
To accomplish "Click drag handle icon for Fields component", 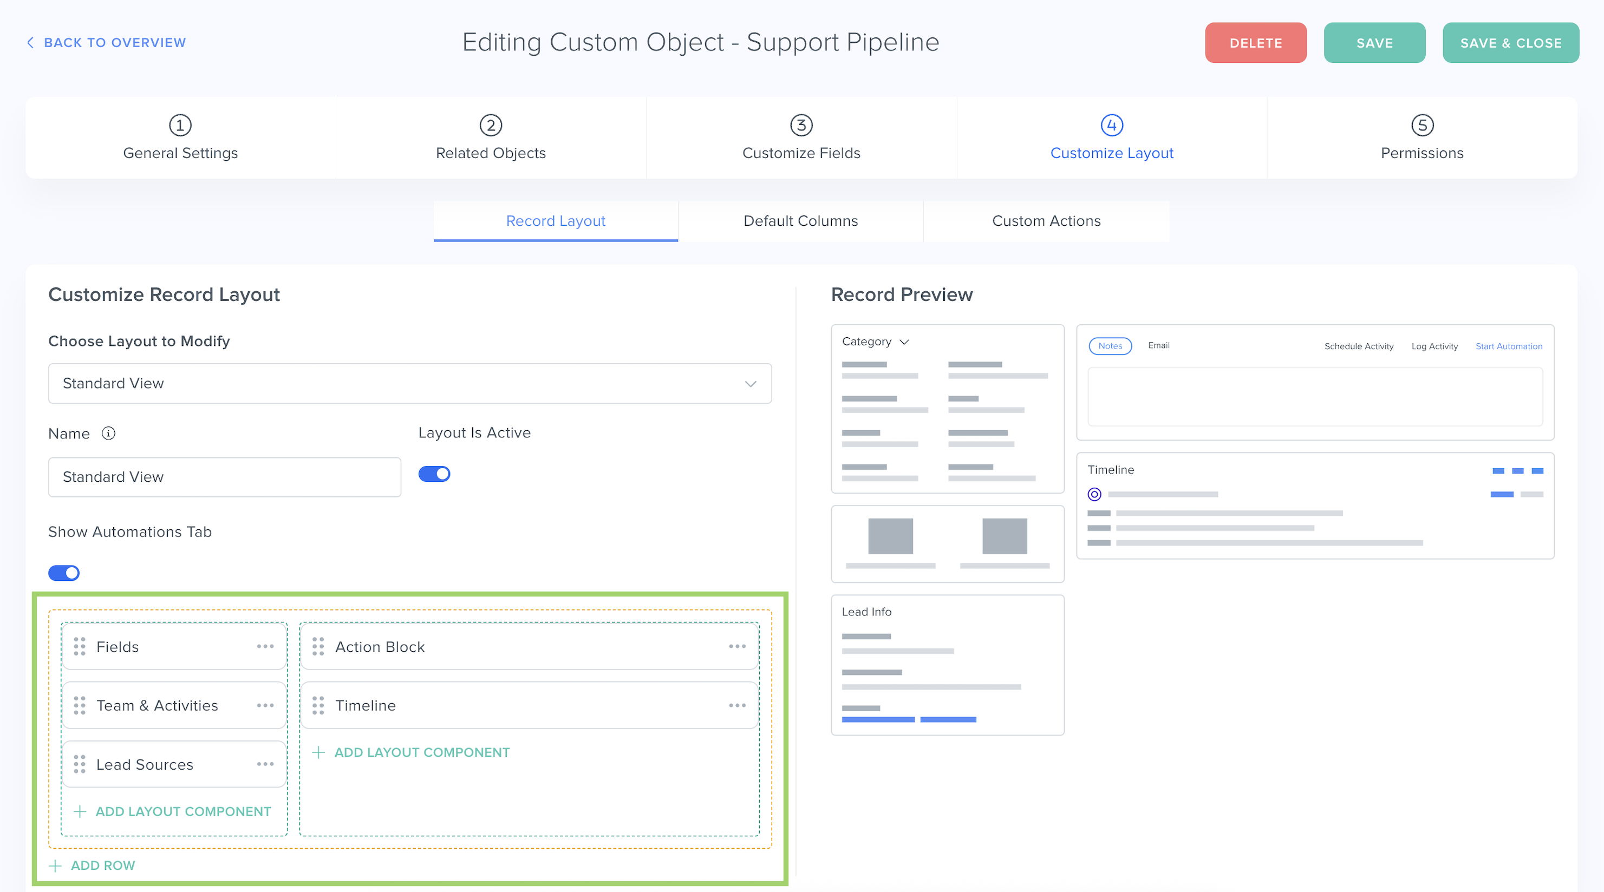I will [x=79, y=646].
